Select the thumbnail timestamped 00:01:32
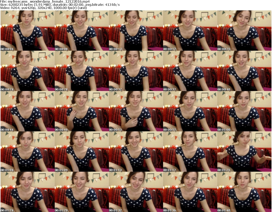Screen dimensions: 272x212 [x=136, y=192]
